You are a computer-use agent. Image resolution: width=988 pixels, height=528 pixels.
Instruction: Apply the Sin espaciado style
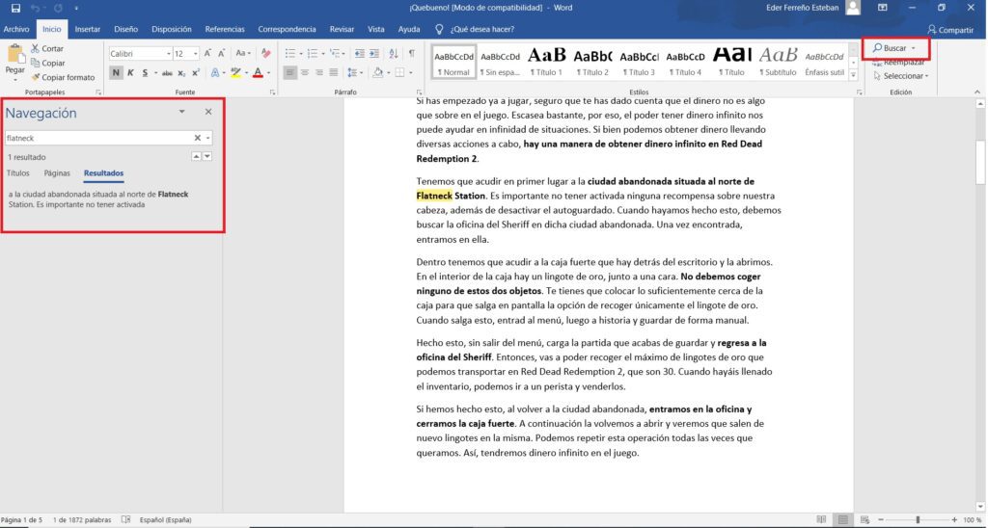point(501,62)
